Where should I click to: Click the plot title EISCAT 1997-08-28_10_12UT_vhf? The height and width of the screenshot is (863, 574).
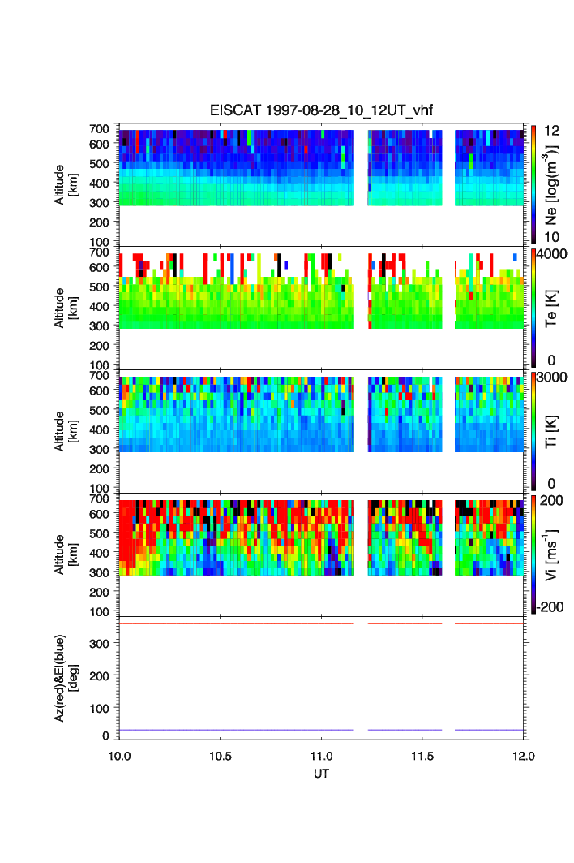coord(321,110)
